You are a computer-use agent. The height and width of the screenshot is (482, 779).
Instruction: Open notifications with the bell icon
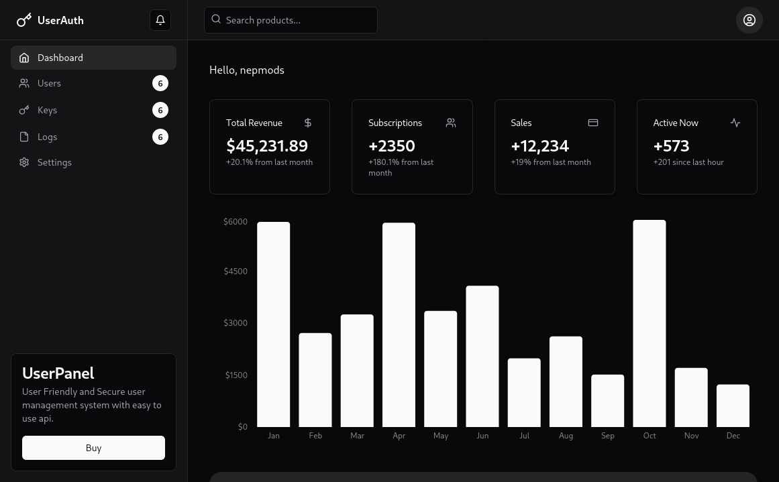(160, 20)
